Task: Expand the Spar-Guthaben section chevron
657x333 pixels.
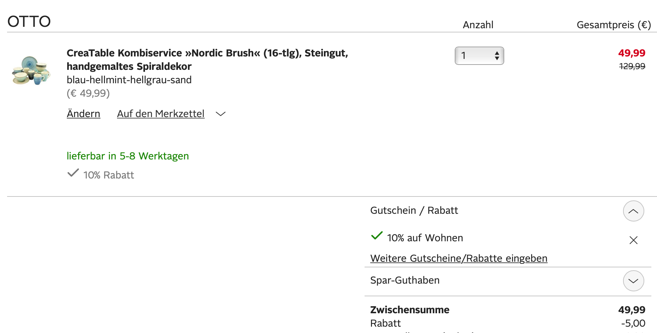Action: 633,281
